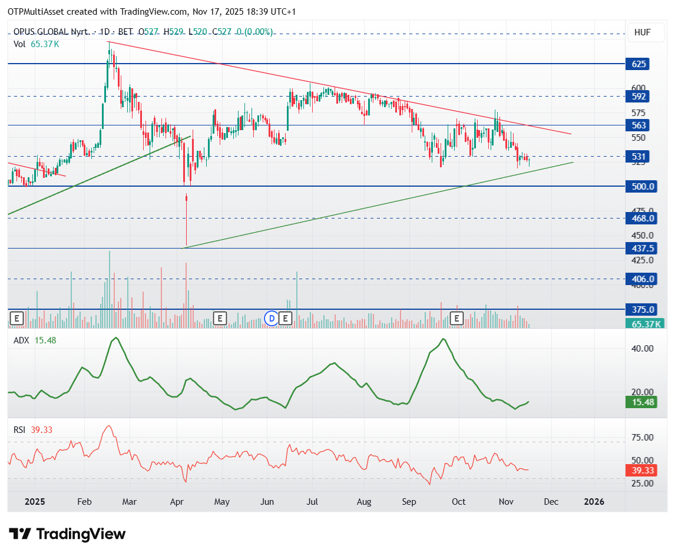Click the Sep label on time axis
675x556 pixels.
pos(409,502)
